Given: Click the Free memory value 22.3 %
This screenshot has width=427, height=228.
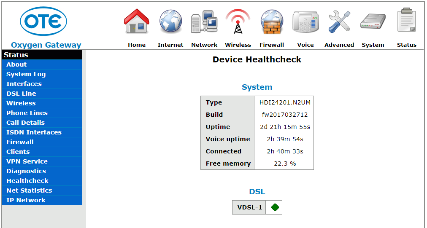Looking at the screenshot, I should (285, 164).
